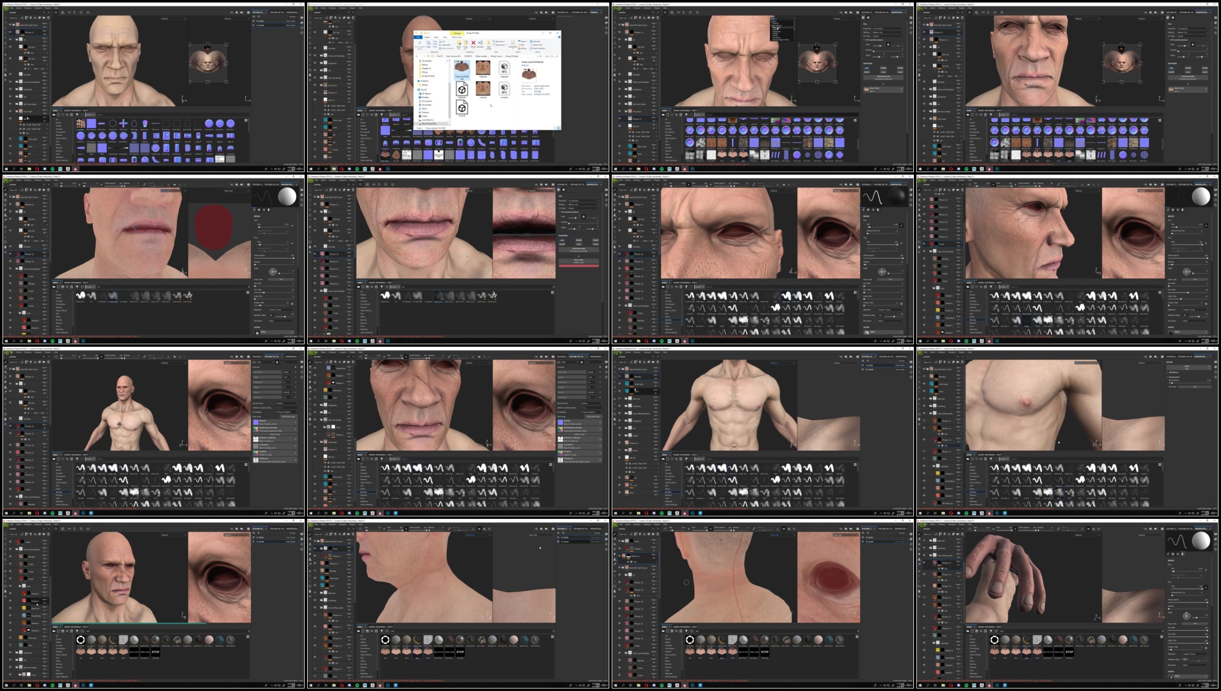Click the Windows Start button under File Explorer frame
The height and width of the screenshot is (691, 1221).
311,169
